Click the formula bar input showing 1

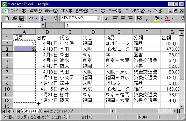[x=125, y=25]
